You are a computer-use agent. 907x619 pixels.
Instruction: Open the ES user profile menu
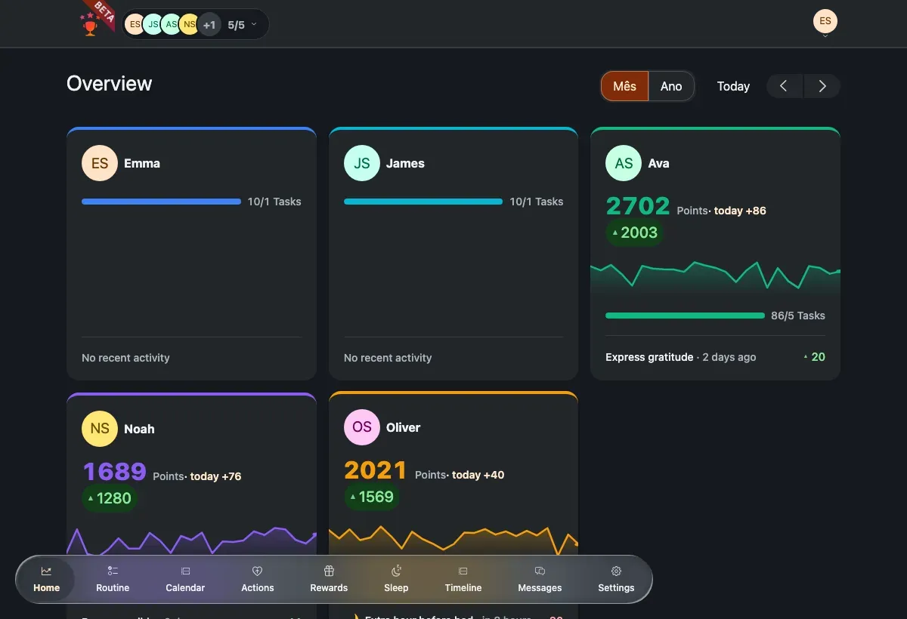825,21
